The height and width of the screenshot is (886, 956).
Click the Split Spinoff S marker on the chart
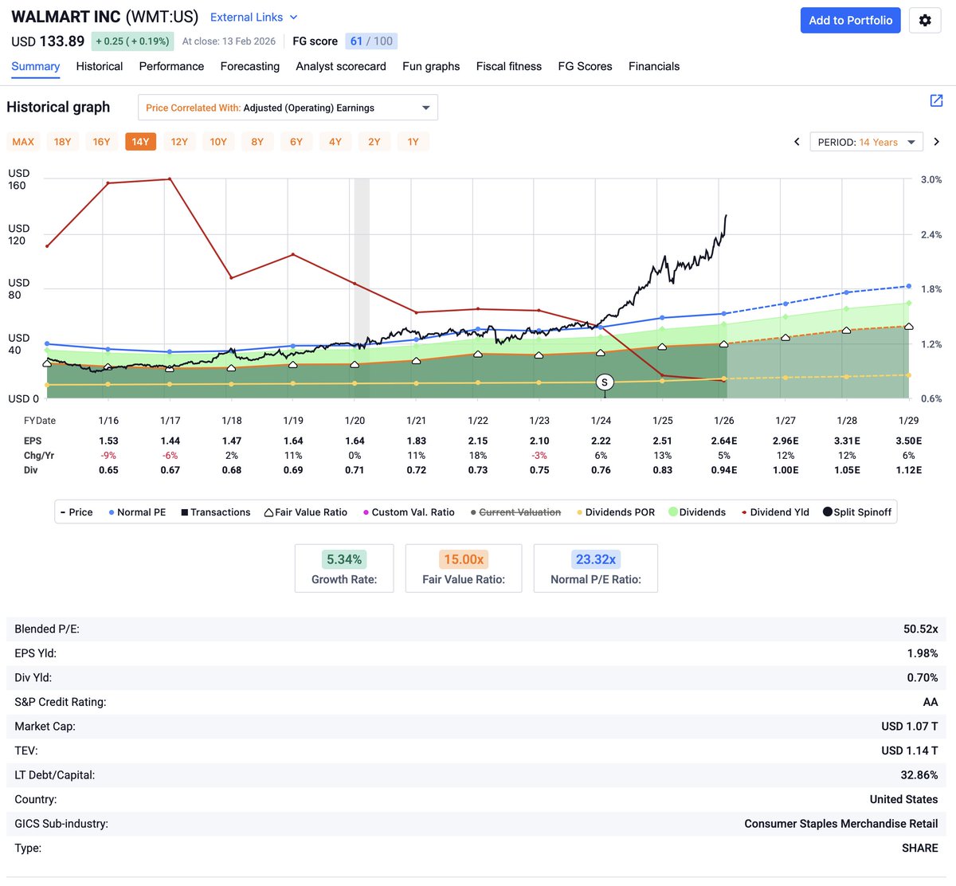[605, 382]
